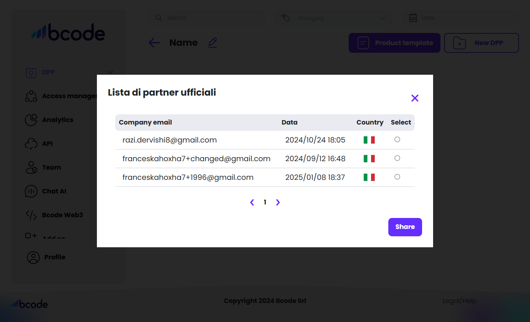530x322 pixels.
Task: Go back using the left arrow icon
Action: click(x=154, y=43)
